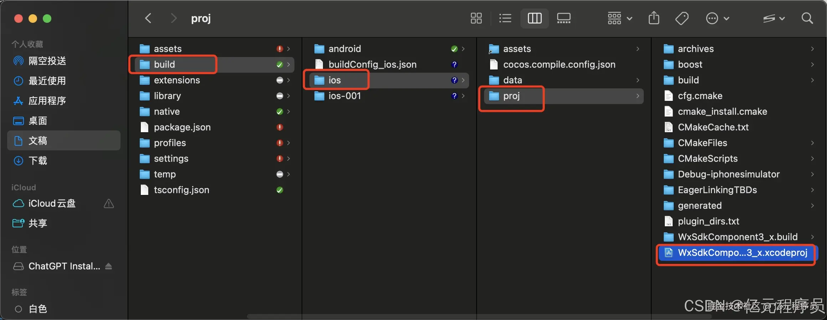Expand data folder via its chevron
This screenshot has width=827, height=320.
[638, 80]
